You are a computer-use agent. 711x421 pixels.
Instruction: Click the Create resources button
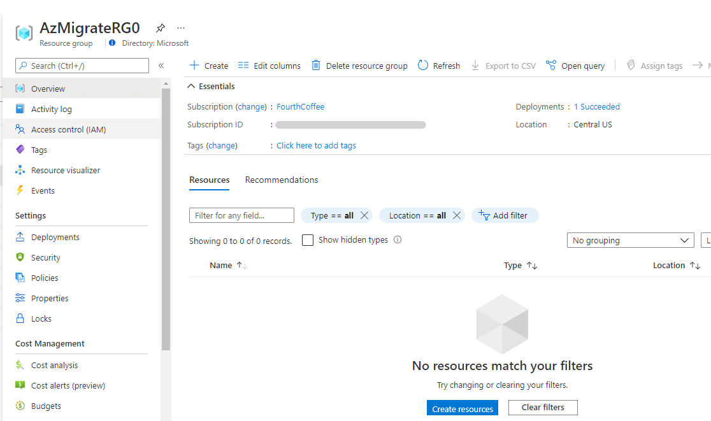(463, 408)
